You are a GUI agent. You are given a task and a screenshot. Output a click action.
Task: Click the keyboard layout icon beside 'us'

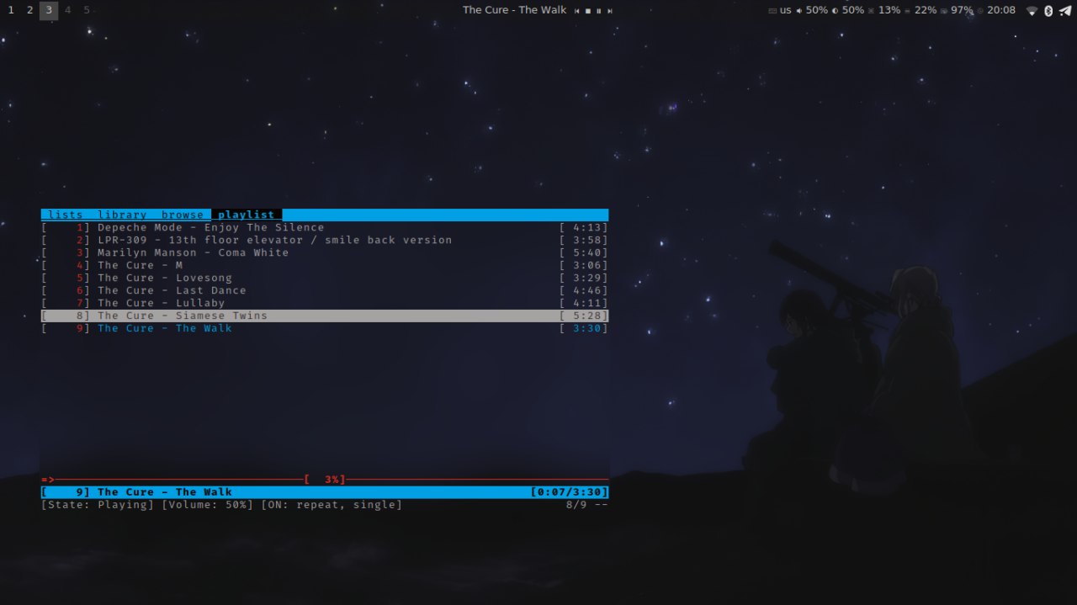(772, 11)
